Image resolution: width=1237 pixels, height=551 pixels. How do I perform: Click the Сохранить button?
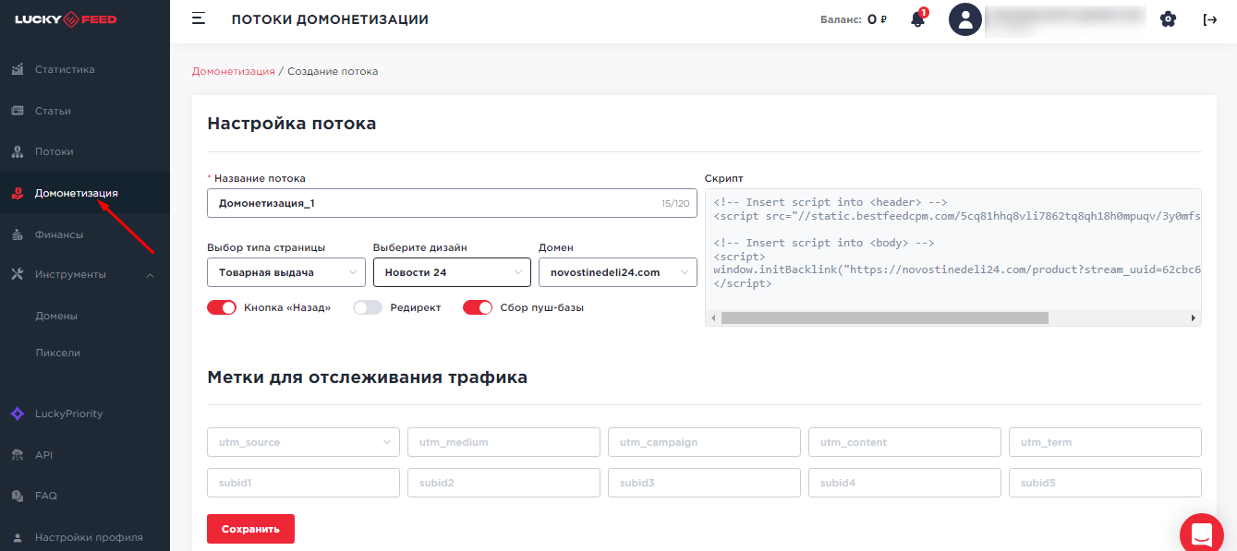coord(250,529)
